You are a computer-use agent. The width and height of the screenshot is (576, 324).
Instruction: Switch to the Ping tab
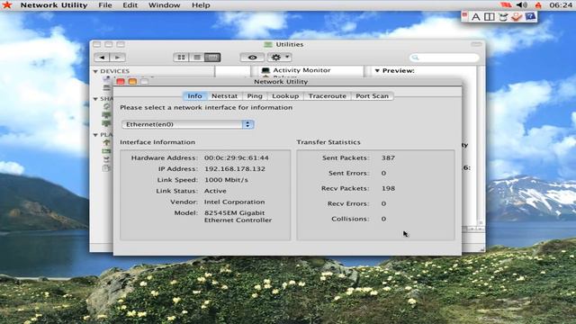pyautogui.click(x=255, y=96)
